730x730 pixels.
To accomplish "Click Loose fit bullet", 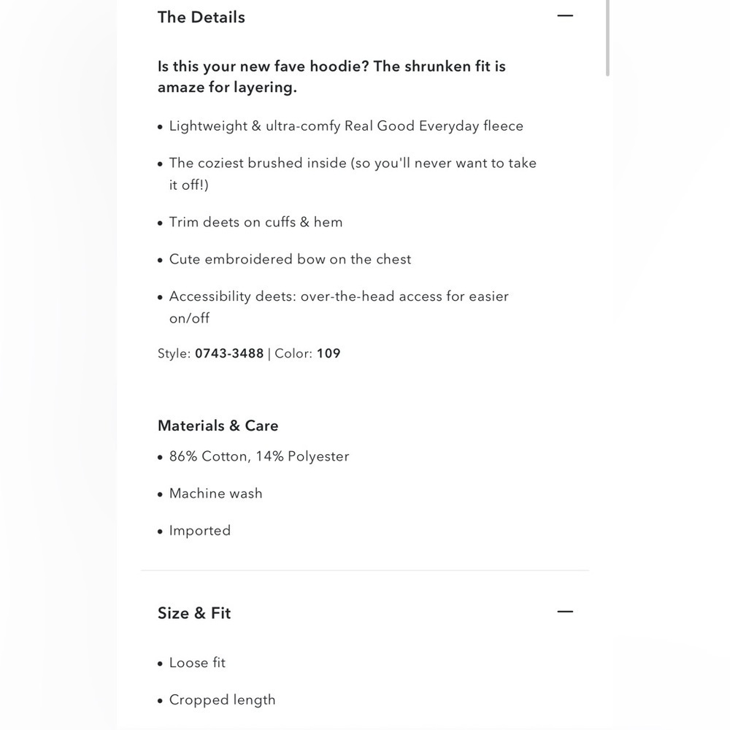I will tap(197, 663).
